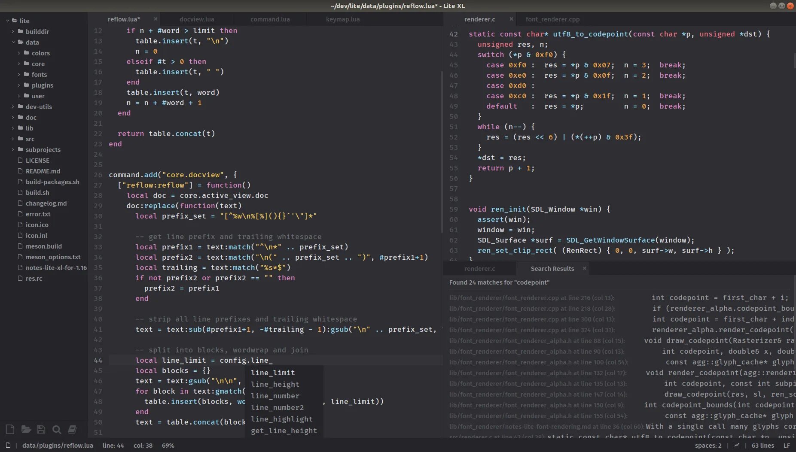Screen dimensions: 796x452
Task: Click the file icon beside res.rc
Action: 20,278
